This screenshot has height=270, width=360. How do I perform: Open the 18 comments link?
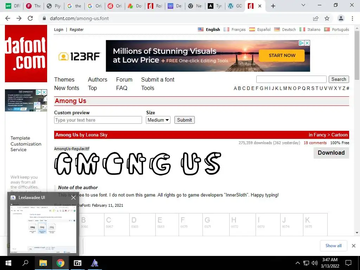pyautogui.click(x=315, y=143)
